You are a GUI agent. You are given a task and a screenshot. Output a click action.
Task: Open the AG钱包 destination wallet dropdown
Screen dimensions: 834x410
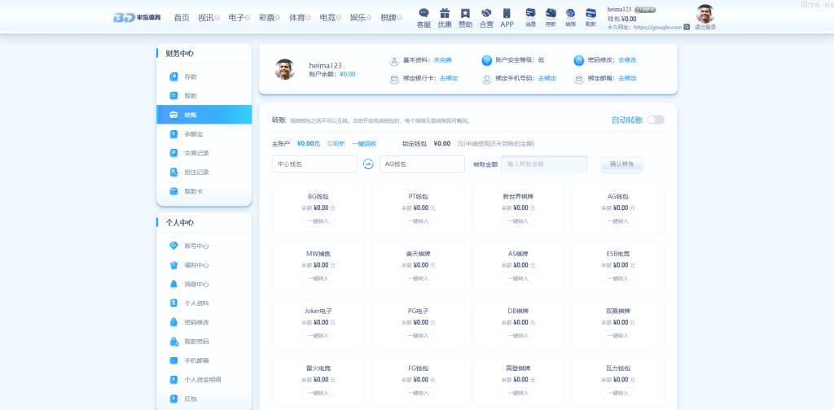(422, 164)
